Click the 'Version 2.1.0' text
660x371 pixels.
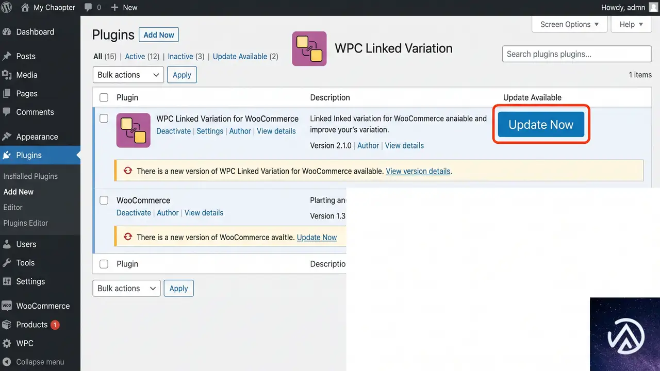(331, 145)
